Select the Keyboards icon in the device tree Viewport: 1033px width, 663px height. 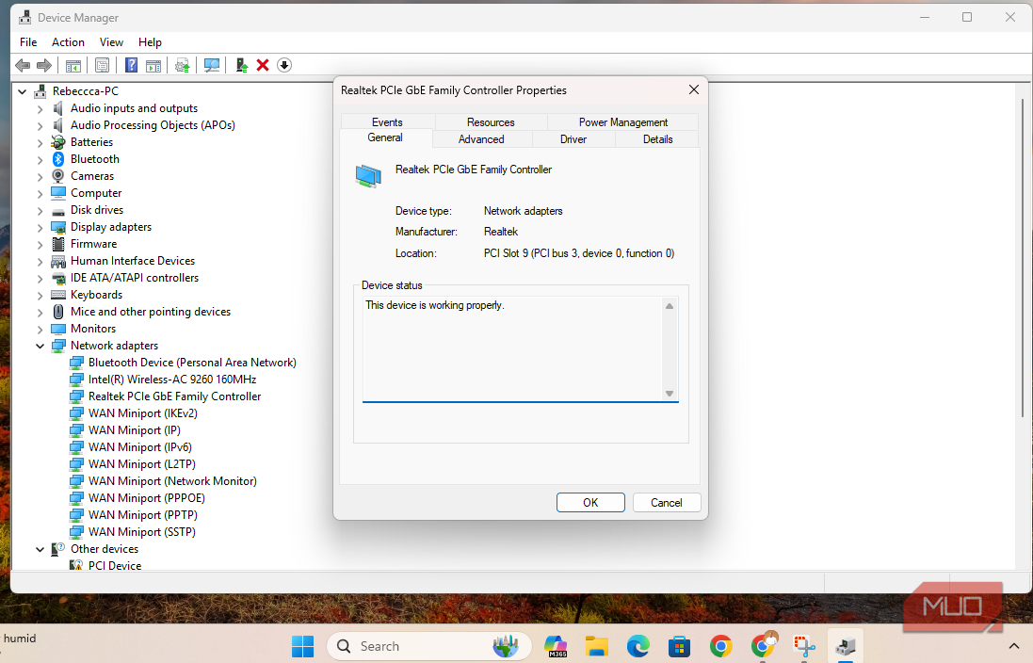(58, 295)
